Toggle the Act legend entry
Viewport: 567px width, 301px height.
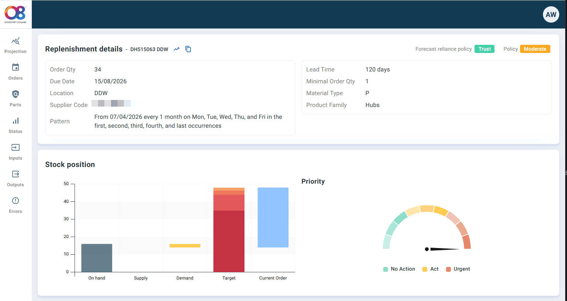430,269
